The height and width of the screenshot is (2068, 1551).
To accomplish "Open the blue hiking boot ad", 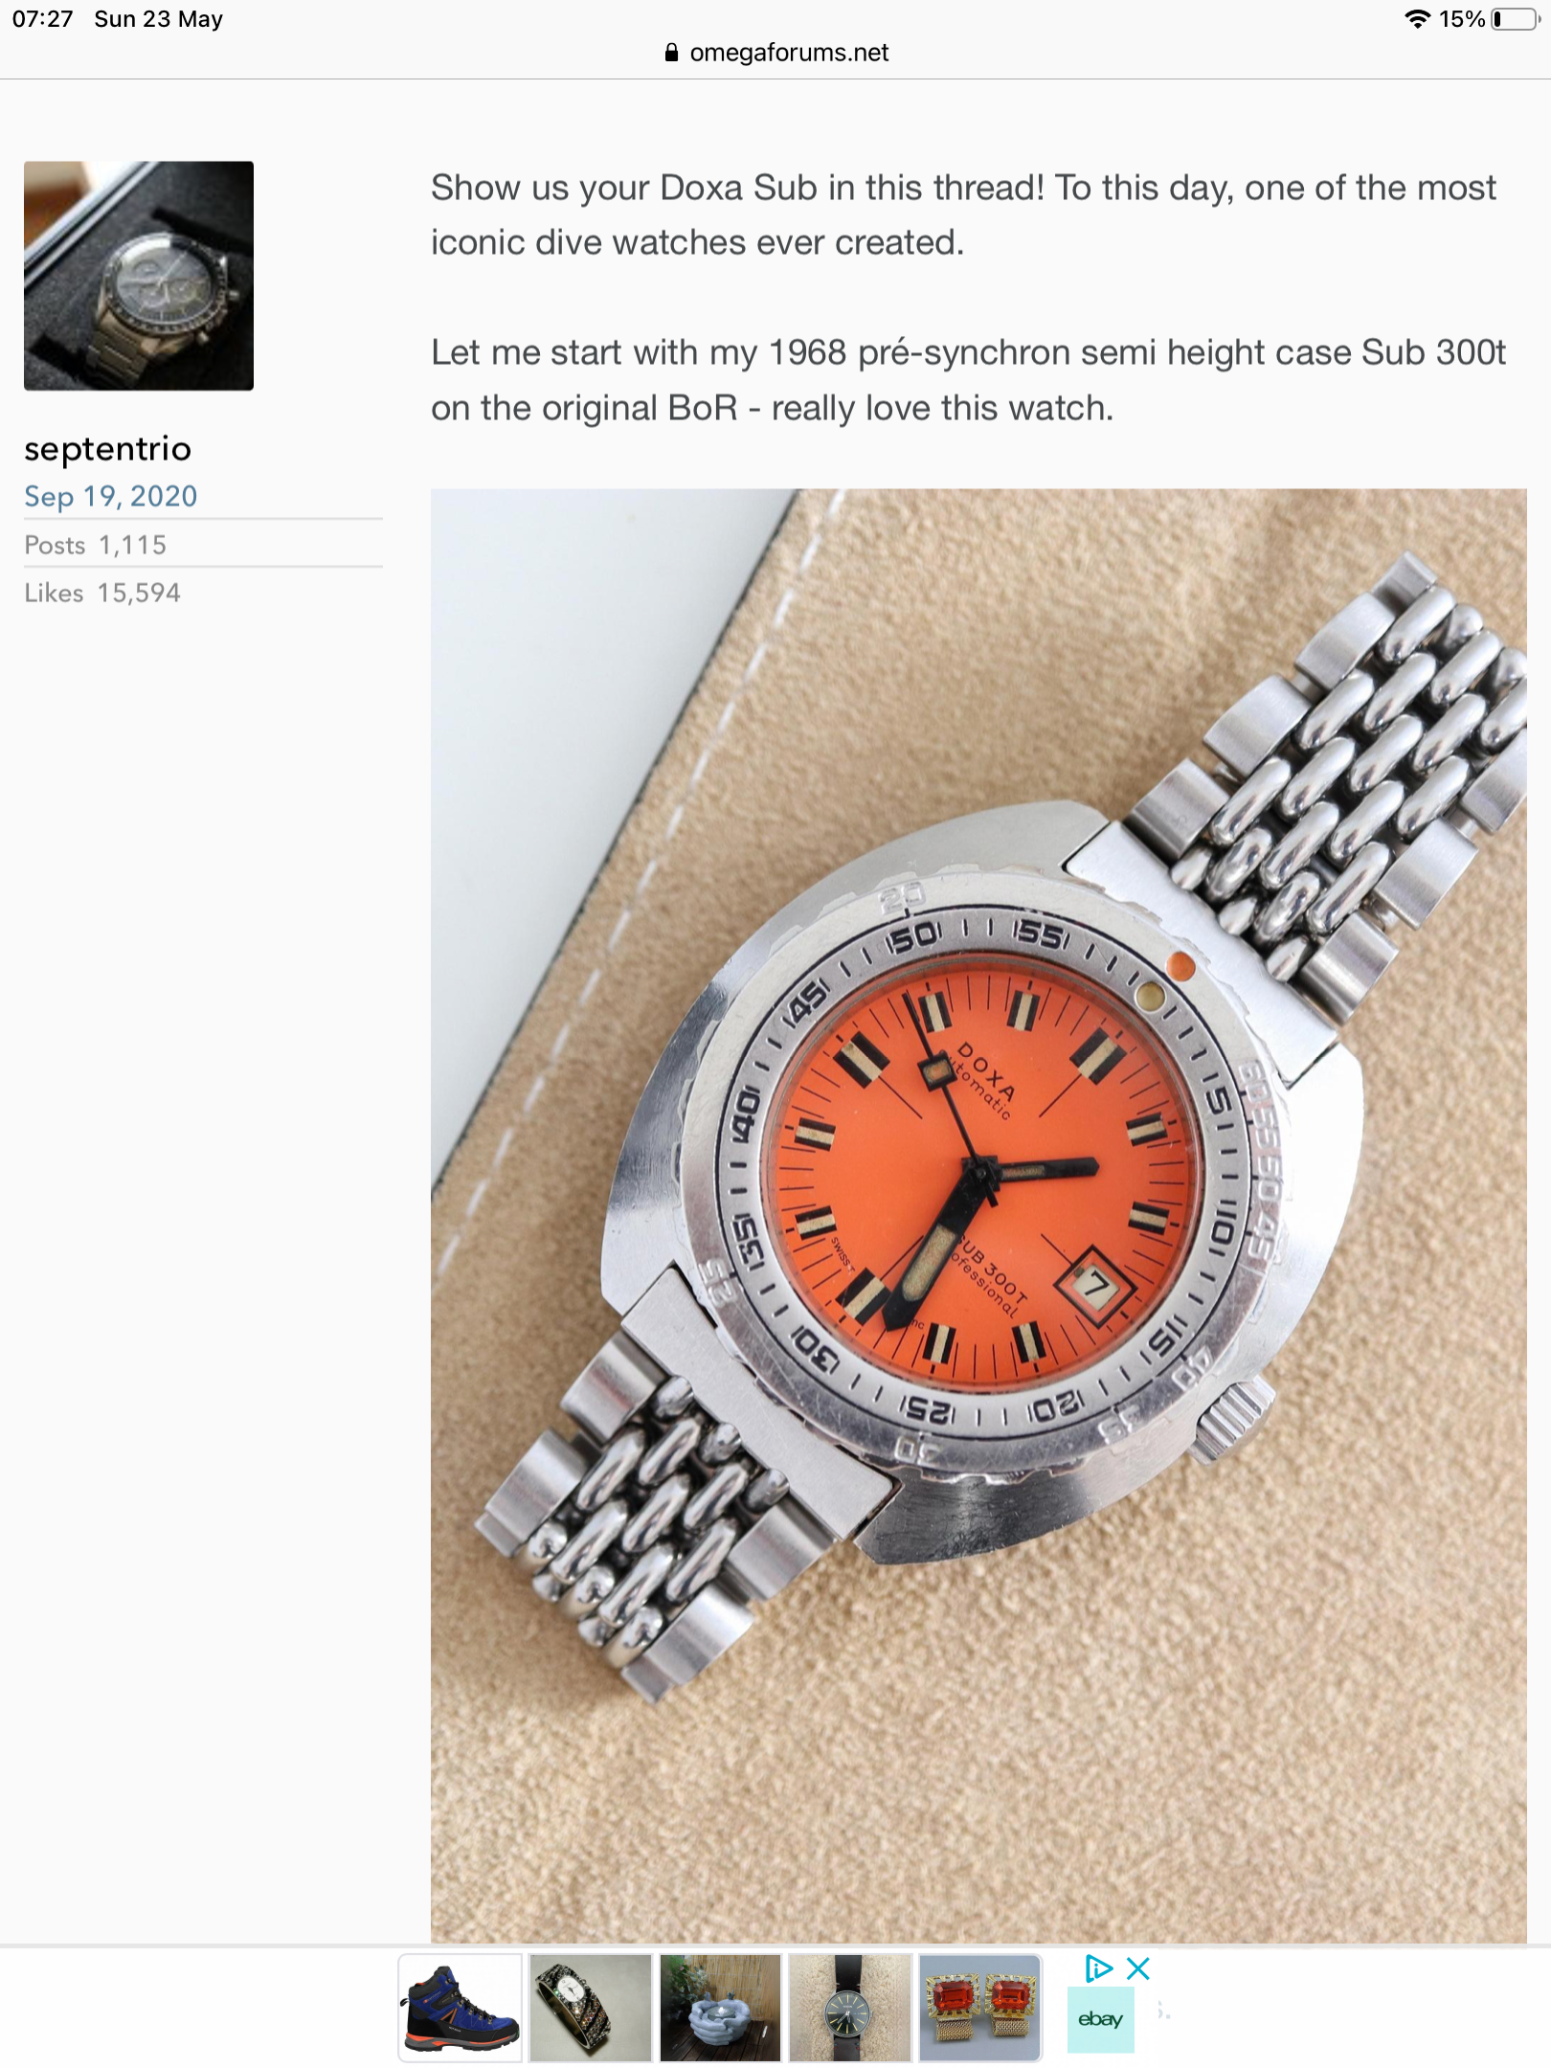I will [x=461, y=2008].
